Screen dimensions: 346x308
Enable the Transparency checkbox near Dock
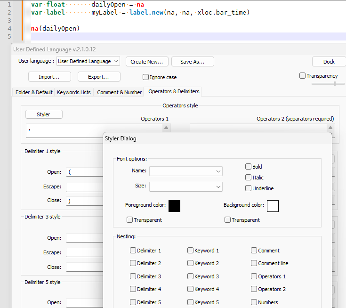coord(302,76)
